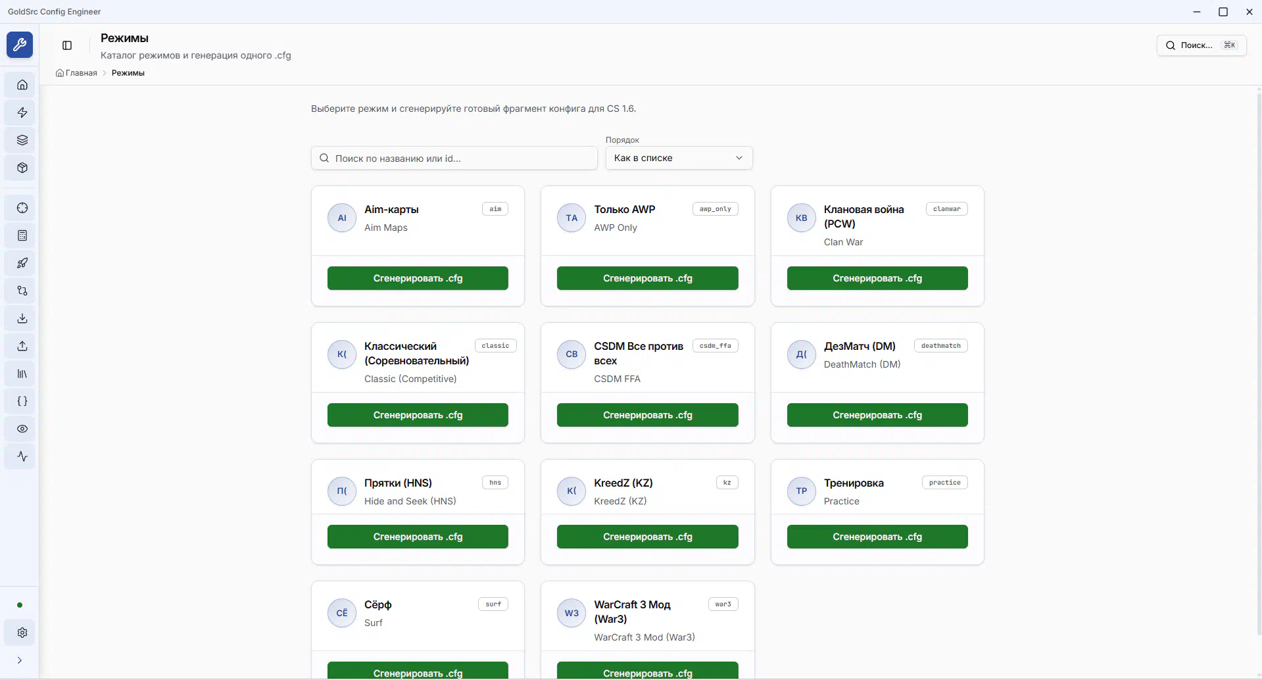This screenshot has height=680, width=1262.
Task: Open the global "Поиск..." box at top right
Action: click(1201, 45)
